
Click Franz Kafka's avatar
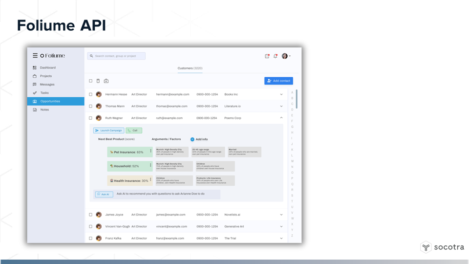(99, 238)
